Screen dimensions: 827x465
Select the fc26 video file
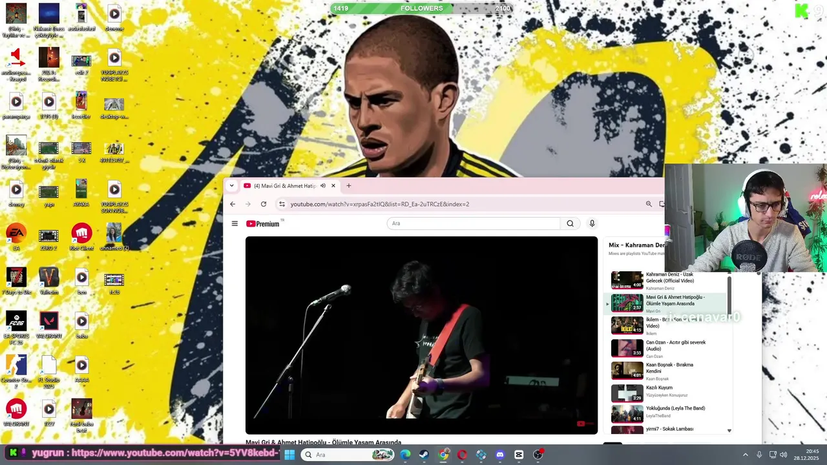(x=114, y=281)
